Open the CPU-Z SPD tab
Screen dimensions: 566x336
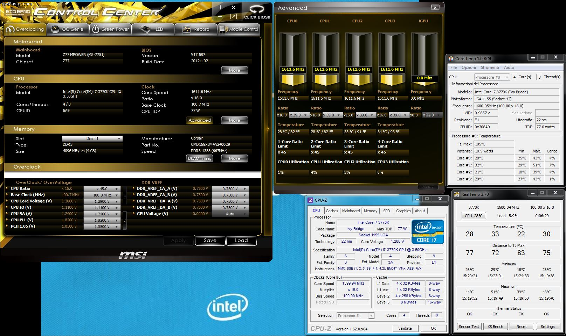[x=387, y=211]
